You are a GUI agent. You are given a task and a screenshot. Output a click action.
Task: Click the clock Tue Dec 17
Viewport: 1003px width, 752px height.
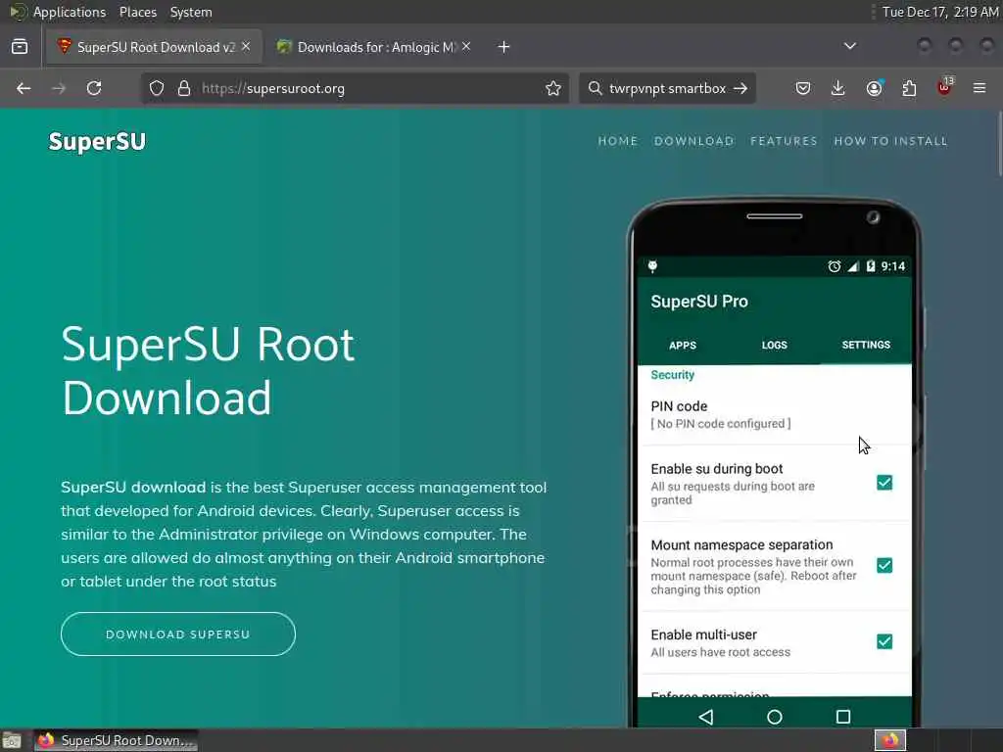(x=940, y=12)
